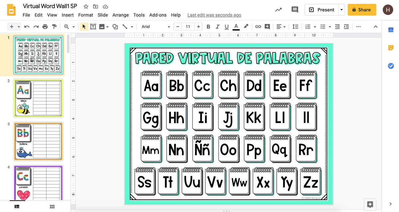Toggle bold formatting
The image size is (399, 212).
click(x=208, y=27)
